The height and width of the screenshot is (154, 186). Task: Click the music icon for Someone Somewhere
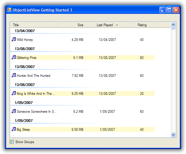[14, 111]
